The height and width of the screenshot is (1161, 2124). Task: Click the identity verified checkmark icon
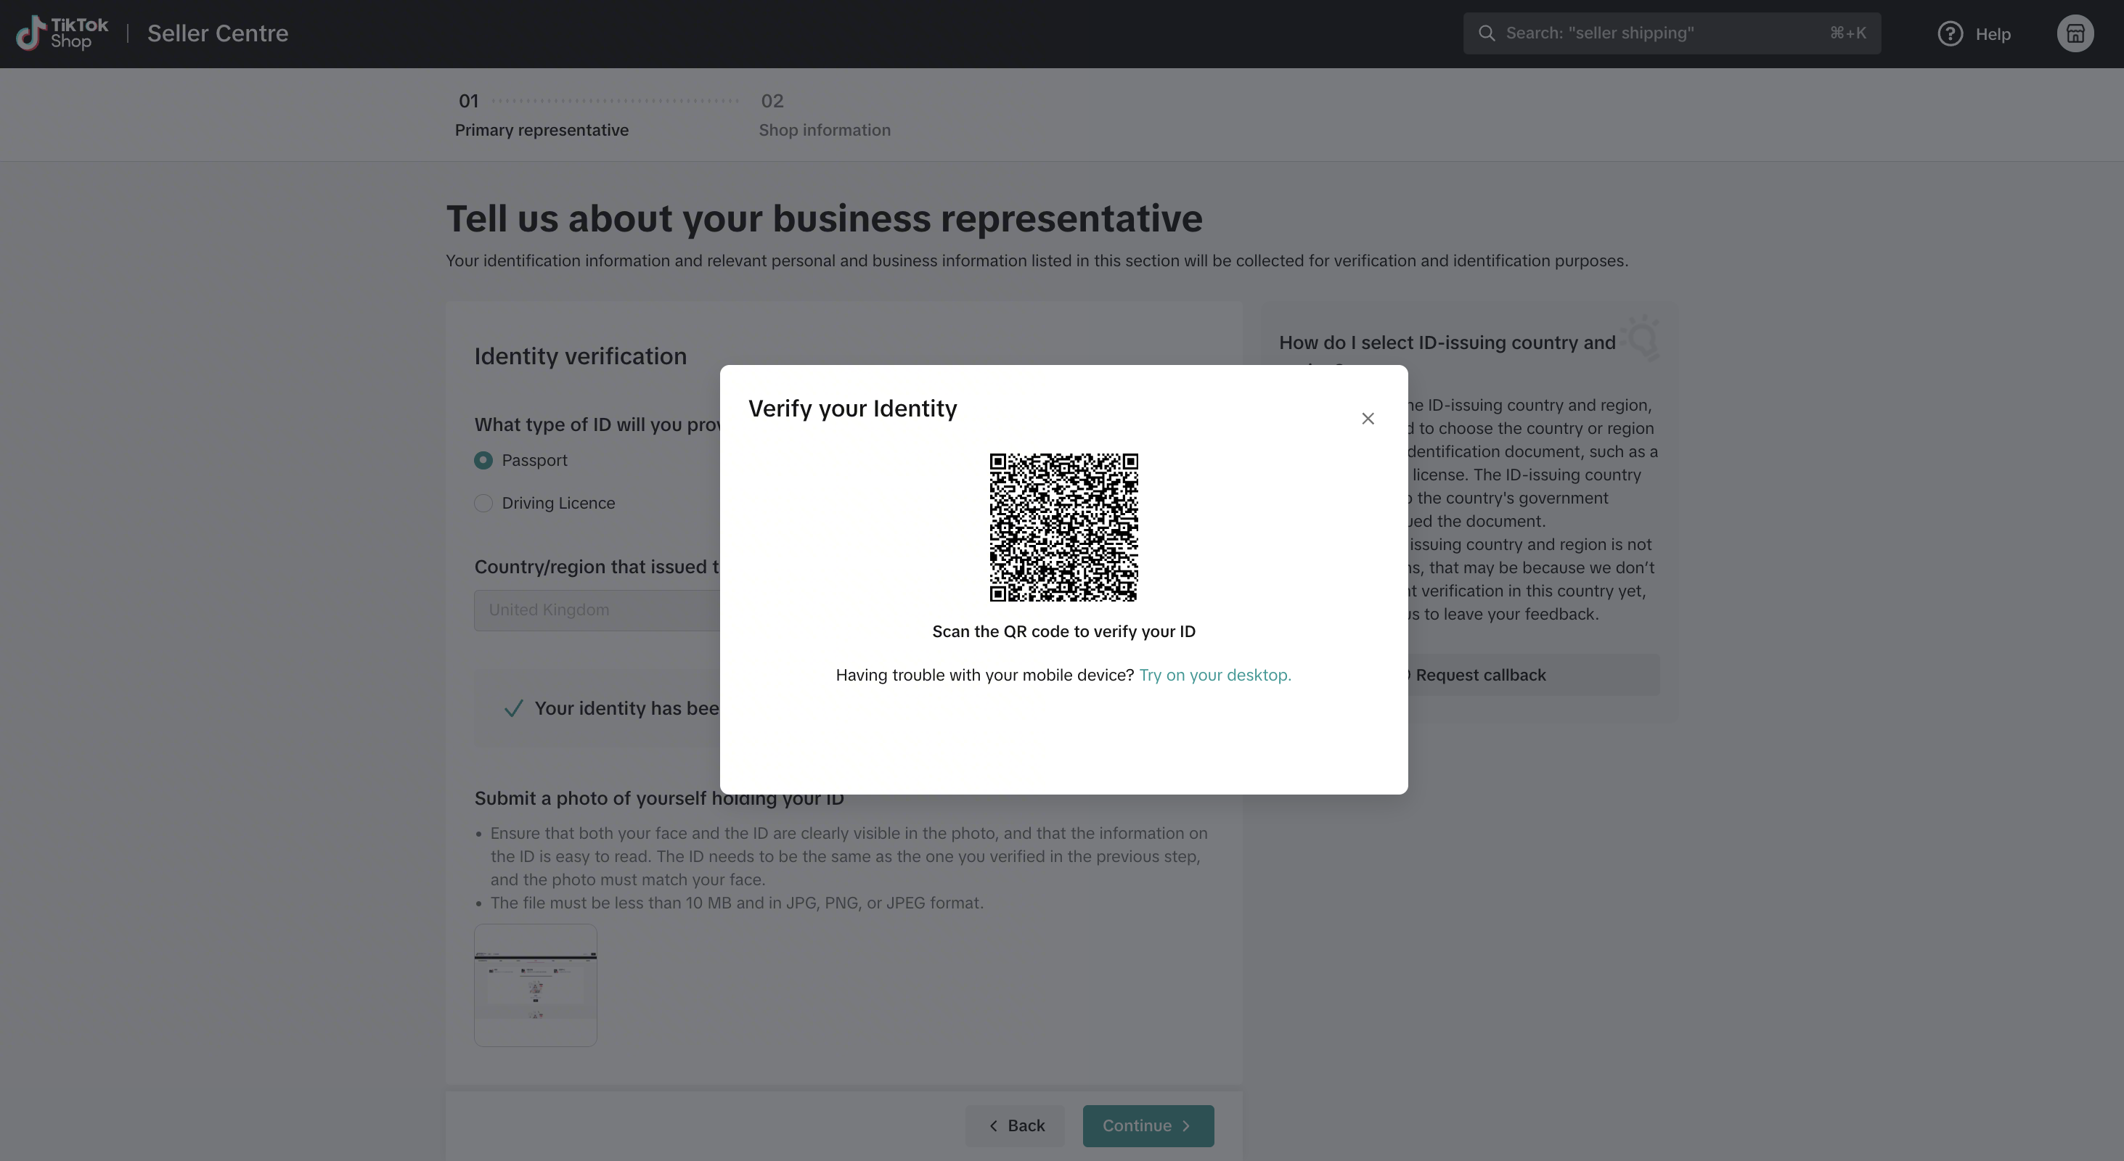pos(514,709)
